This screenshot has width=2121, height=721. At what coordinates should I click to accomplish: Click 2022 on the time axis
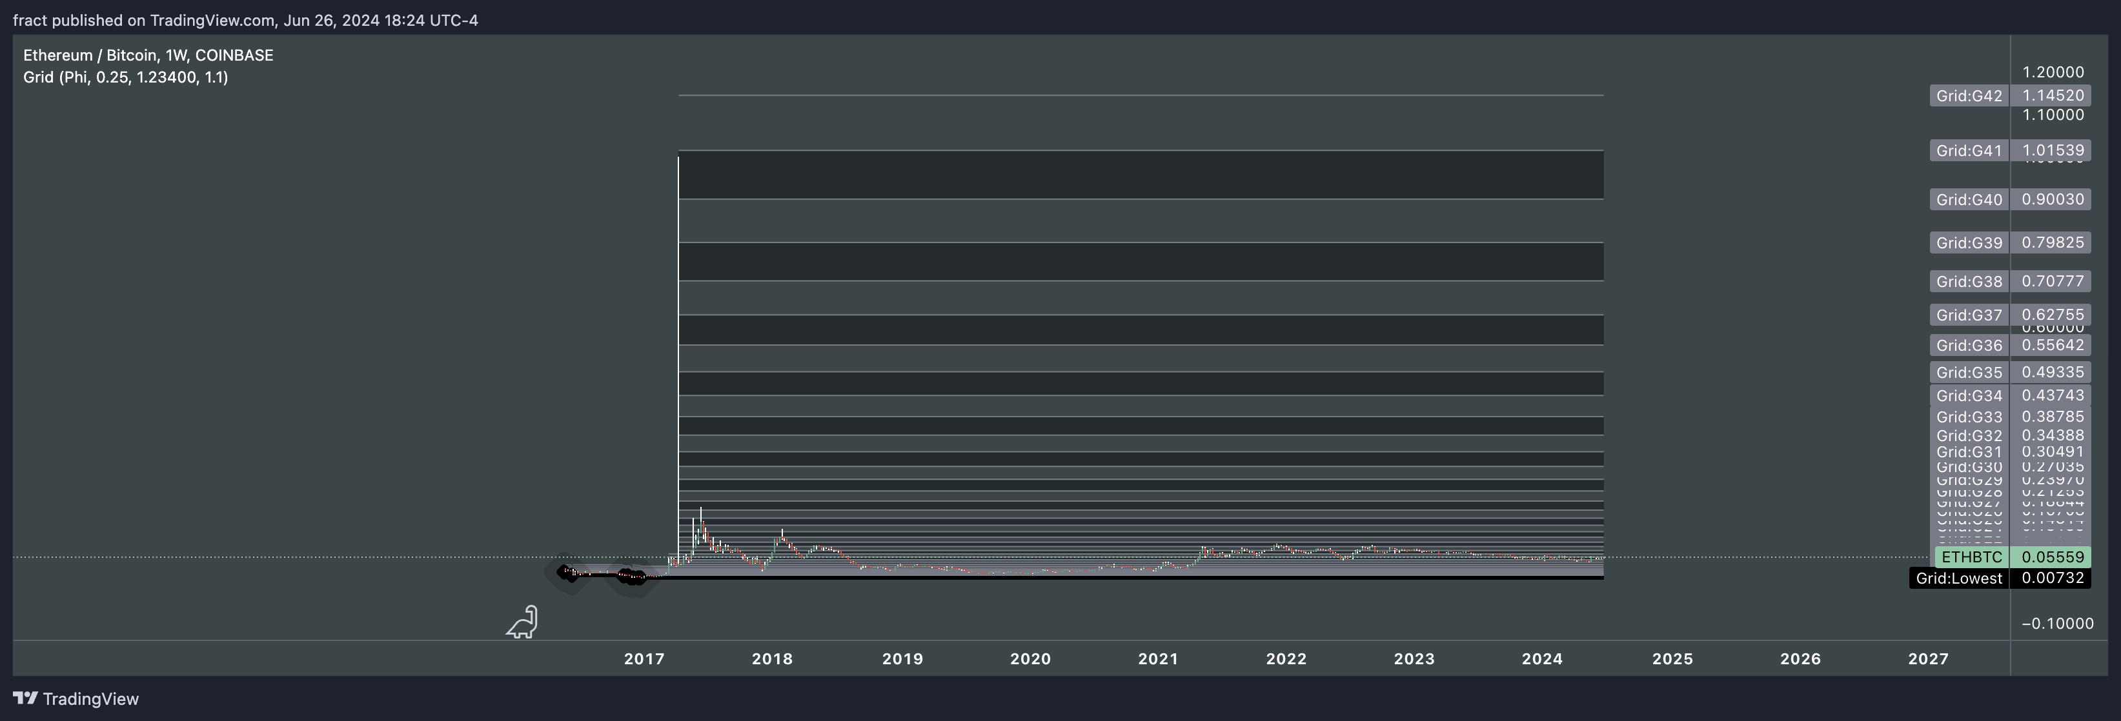(x=1286, y=658)
